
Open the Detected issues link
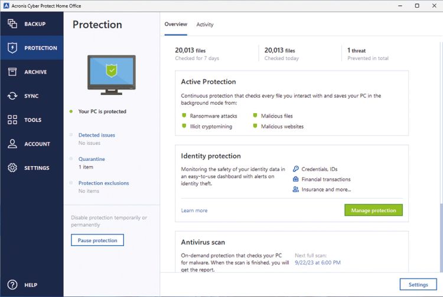pyautogui.click(x=97, y=135)
